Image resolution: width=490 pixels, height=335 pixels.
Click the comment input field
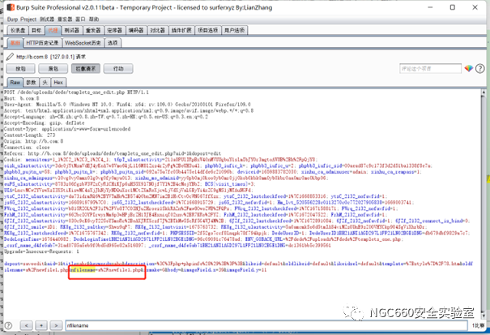coord(430,69)
